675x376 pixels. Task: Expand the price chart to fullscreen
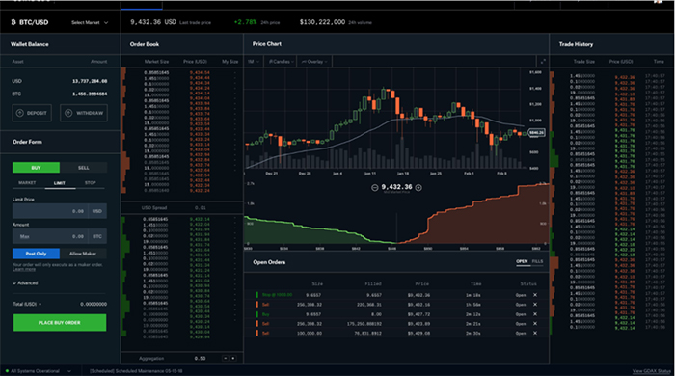pyautogui.click(x=543, y=62)
